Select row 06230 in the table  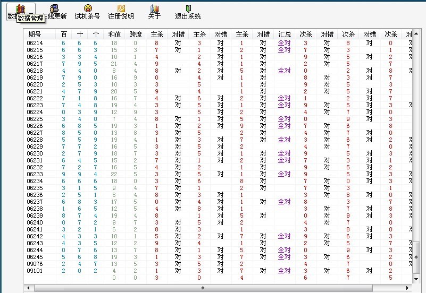(218, 153)
